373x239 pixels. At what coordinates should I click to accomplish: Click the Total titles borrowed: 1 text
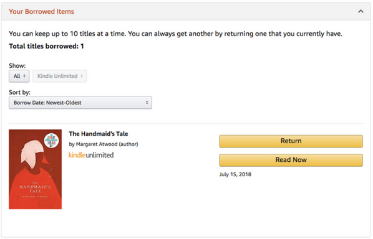(46, 46)
